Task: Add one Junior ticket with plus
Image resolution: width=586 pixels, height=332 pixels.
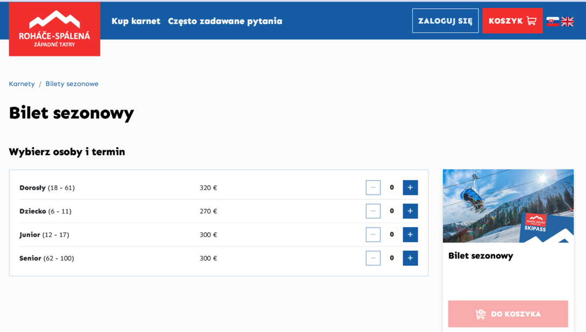Action: click(410, 235)
